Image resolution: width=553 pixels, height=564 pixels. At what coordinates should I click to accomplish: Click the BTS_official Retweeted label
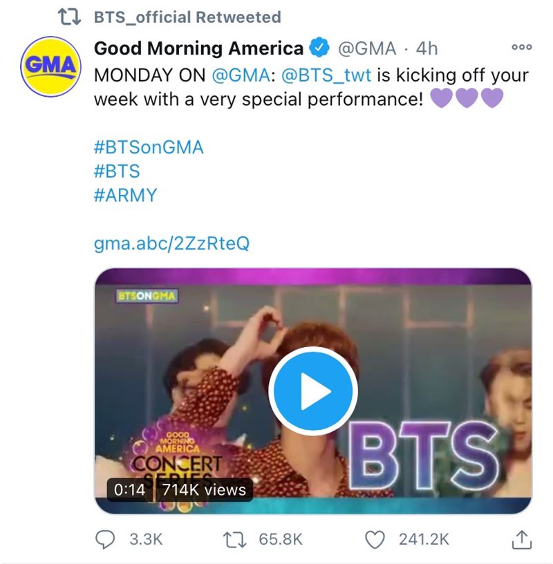tap(187, 17)
